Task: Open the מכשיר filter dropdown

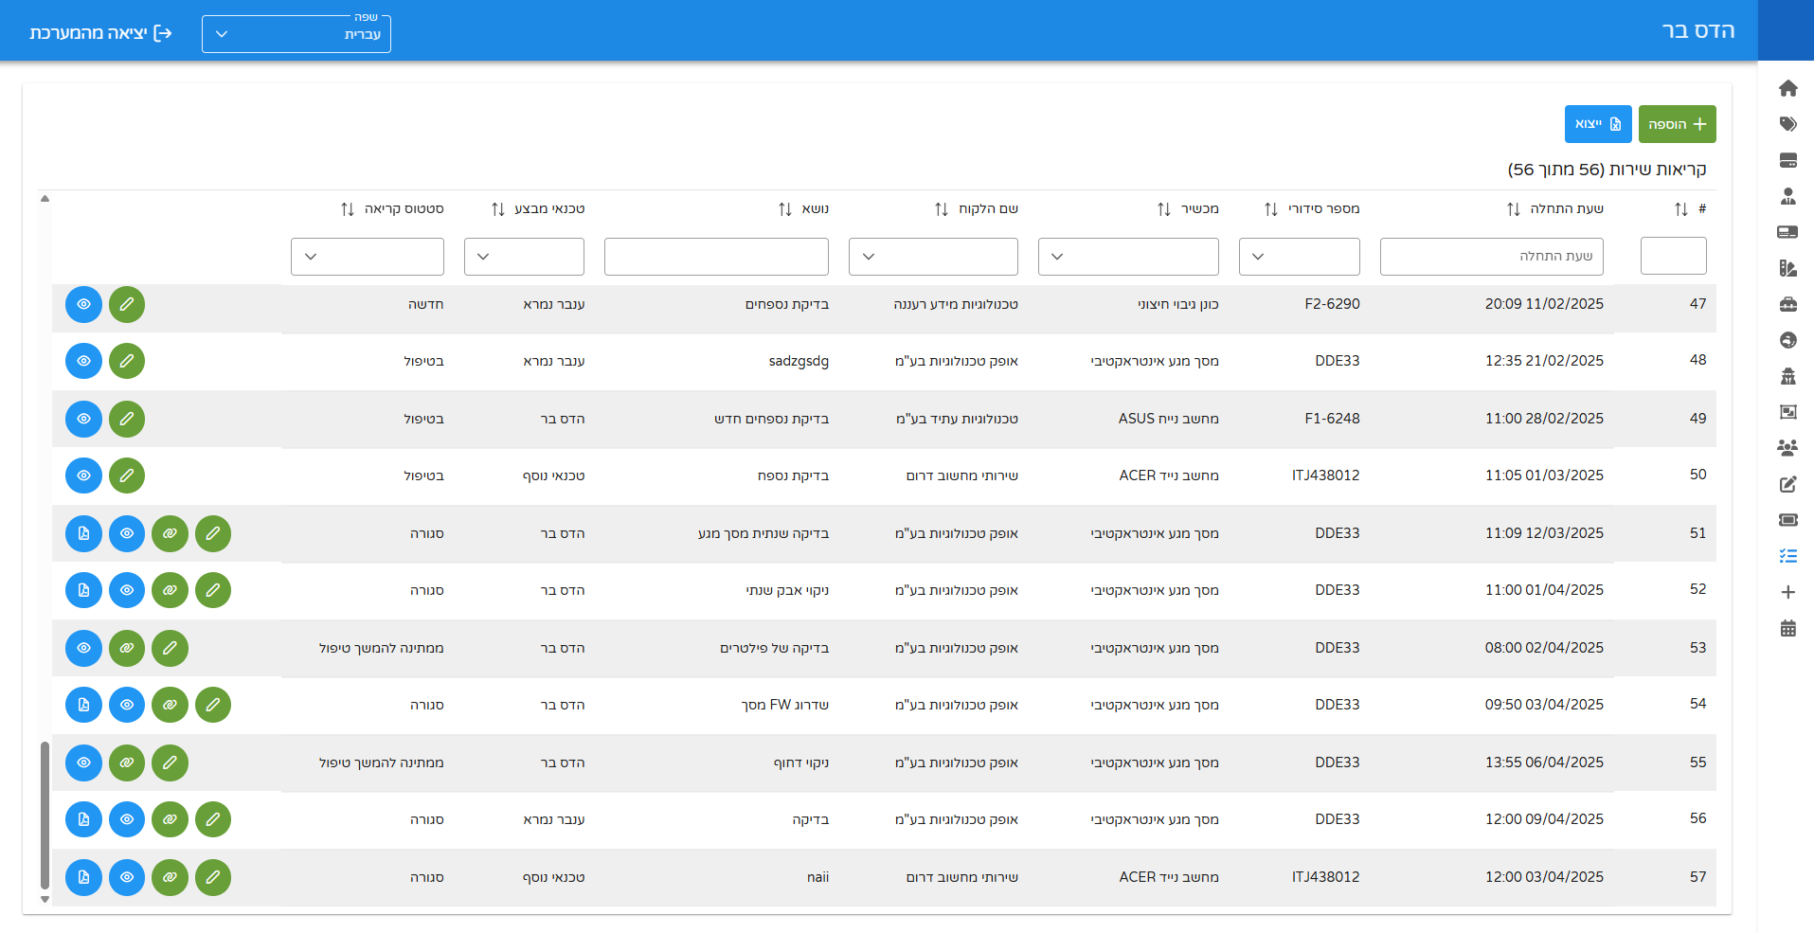Action: pos(1128,257)
